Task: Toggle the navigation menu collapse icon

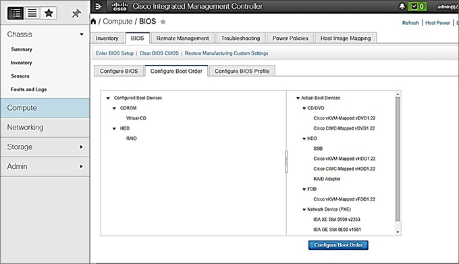Action: point(99,7)
